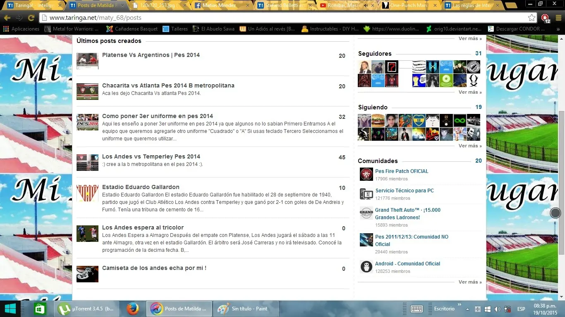
Task: Show hidden system tray icons
Action: pyautogui.click(x=467, y=309)
